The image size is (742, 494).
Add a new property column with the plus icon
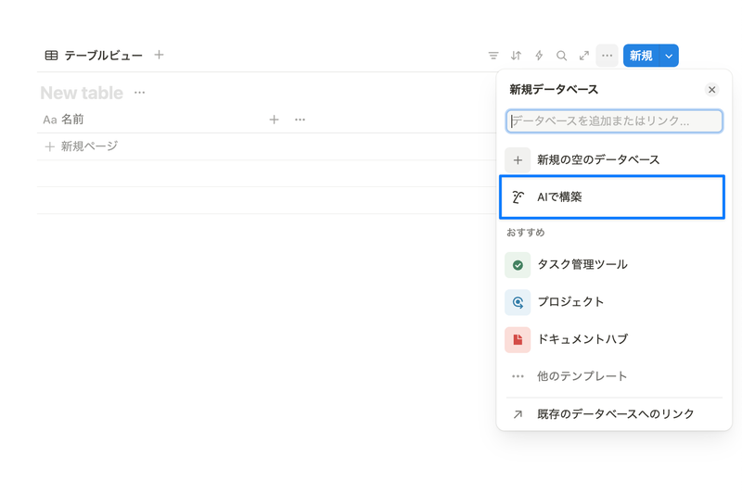(274, 120)
